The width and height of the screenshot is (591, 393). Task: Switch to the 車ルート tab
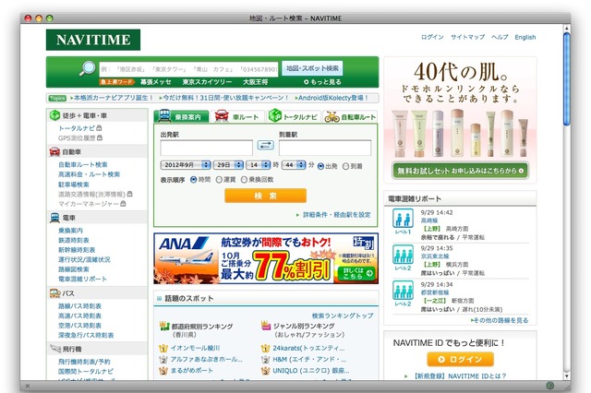tap(238, 116)
